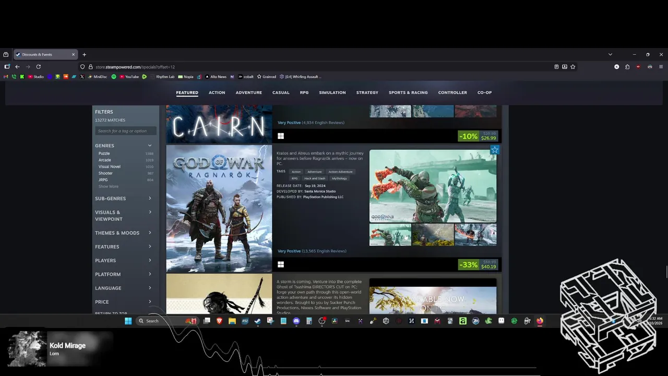The width and height of the screenshot is (668, 376).
Task: Select the third God of War screenshot thumbnail
Action: point(475,235)
